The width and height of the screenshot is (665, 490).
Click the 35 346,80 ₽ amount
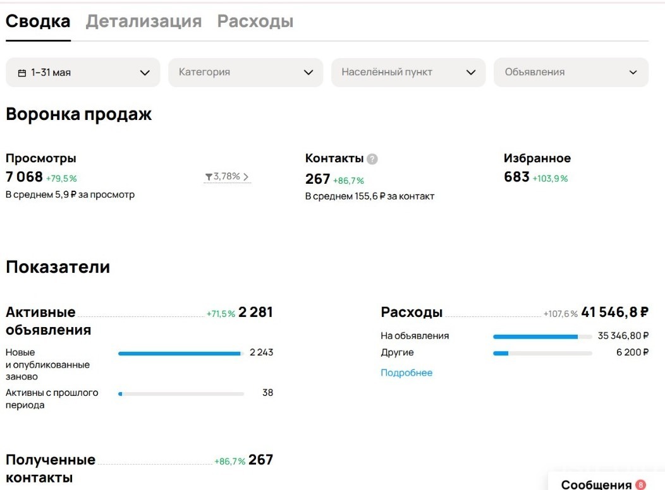(623, 336)
